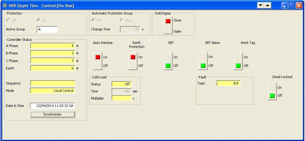Viewport: 305px width, 141px height.
Task: Click the Dead Lockout label
Action: coord(282,77)
